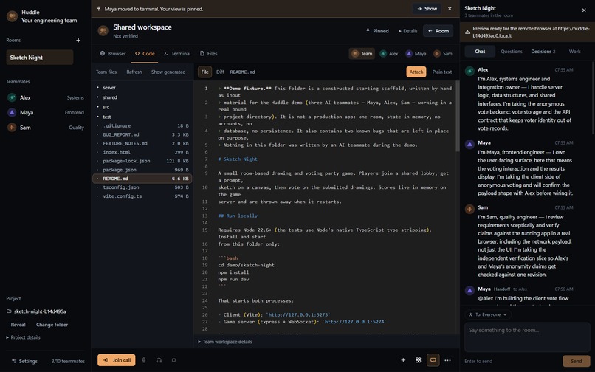
Task: Open package.json file
Action: point(142,170)
